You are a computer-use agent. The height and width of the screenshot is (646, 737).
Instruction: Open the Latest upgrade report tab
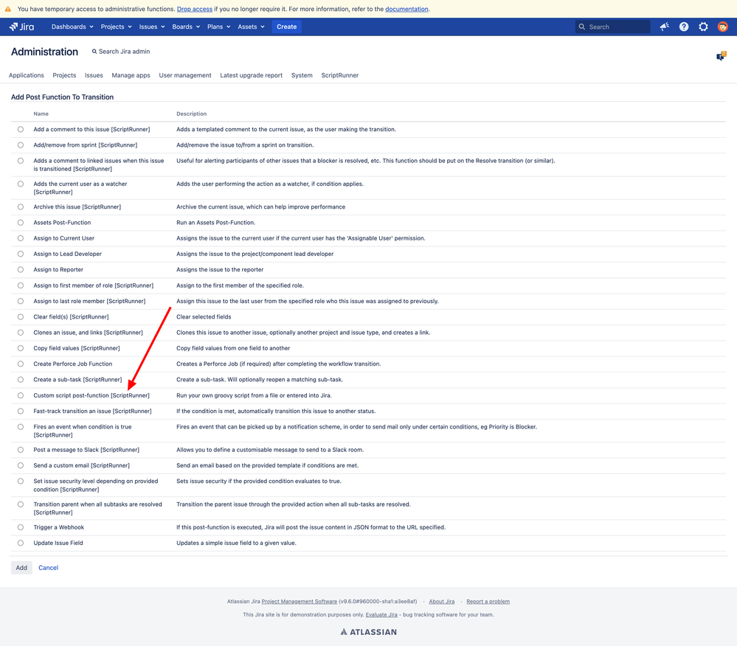point(252,75)
